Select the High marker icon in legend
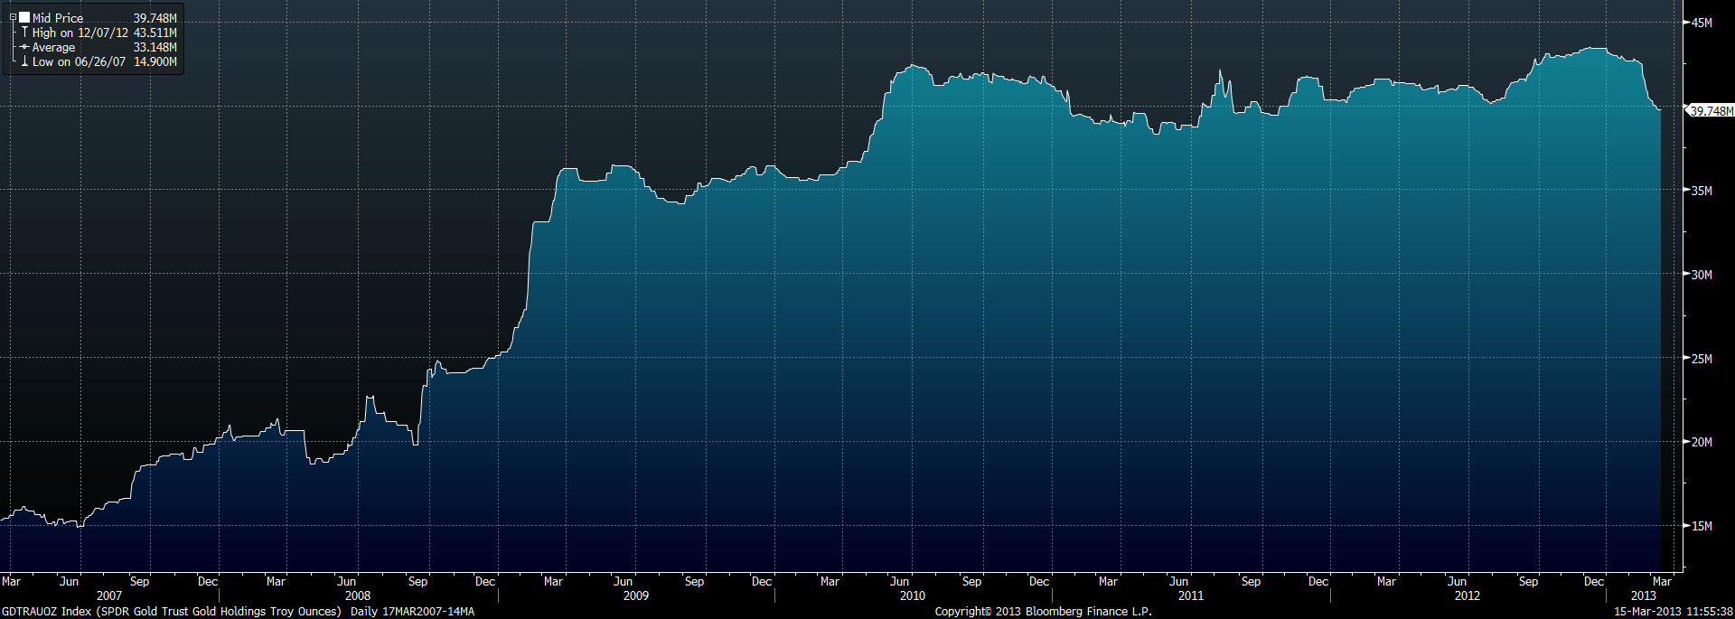 tap(24, 32)
